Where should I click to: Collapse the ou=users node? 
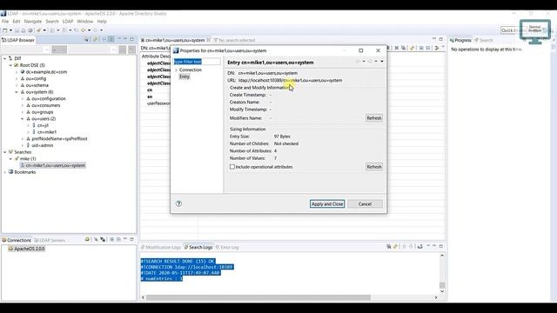[x=23, y=119]
